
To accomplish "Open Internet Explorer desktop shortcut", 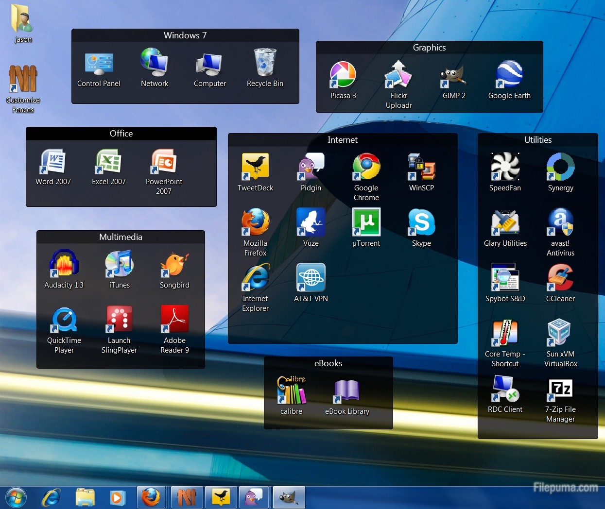I will (x=256, y=288).
